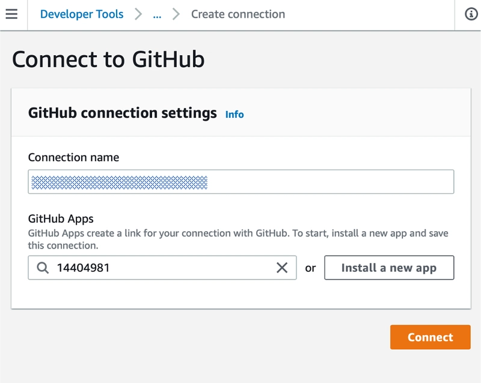The image size is (481, 383).
Task: Open the Info link beside connection settings
Action: 234,114
